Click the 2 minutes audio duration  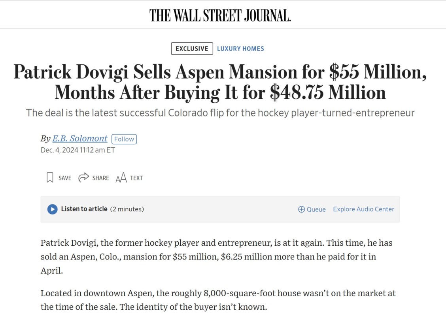(x=127, y=209)
